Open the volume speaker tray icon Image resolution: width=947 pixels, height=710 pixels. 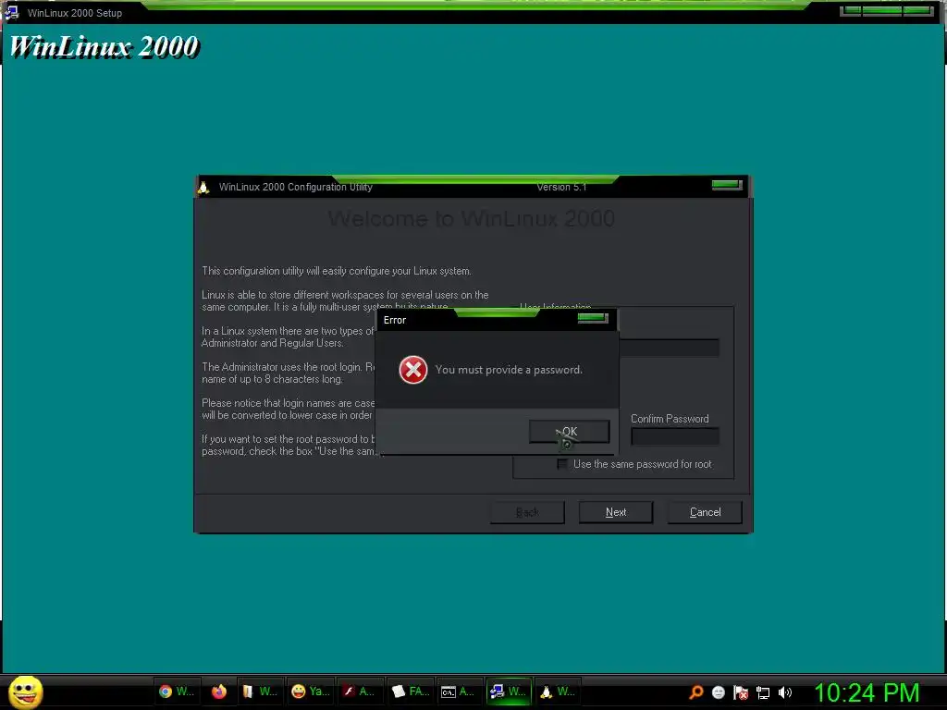pyautogui.click(x=784, y=692)
